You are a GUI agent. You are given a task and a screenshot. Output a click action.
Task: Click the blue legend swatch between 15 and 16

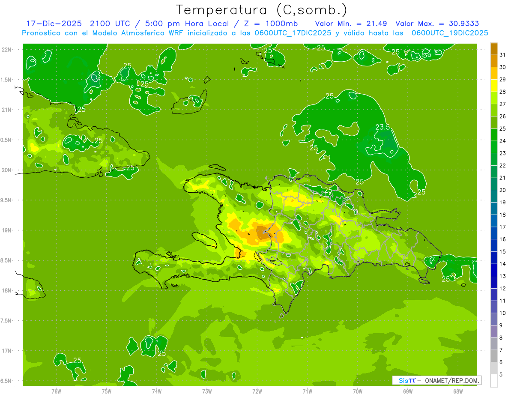(494, 245)
